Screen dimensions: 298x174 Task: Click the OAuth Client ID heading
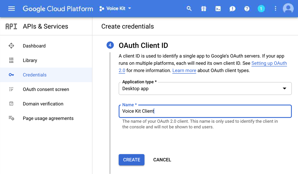pos(143,46)
